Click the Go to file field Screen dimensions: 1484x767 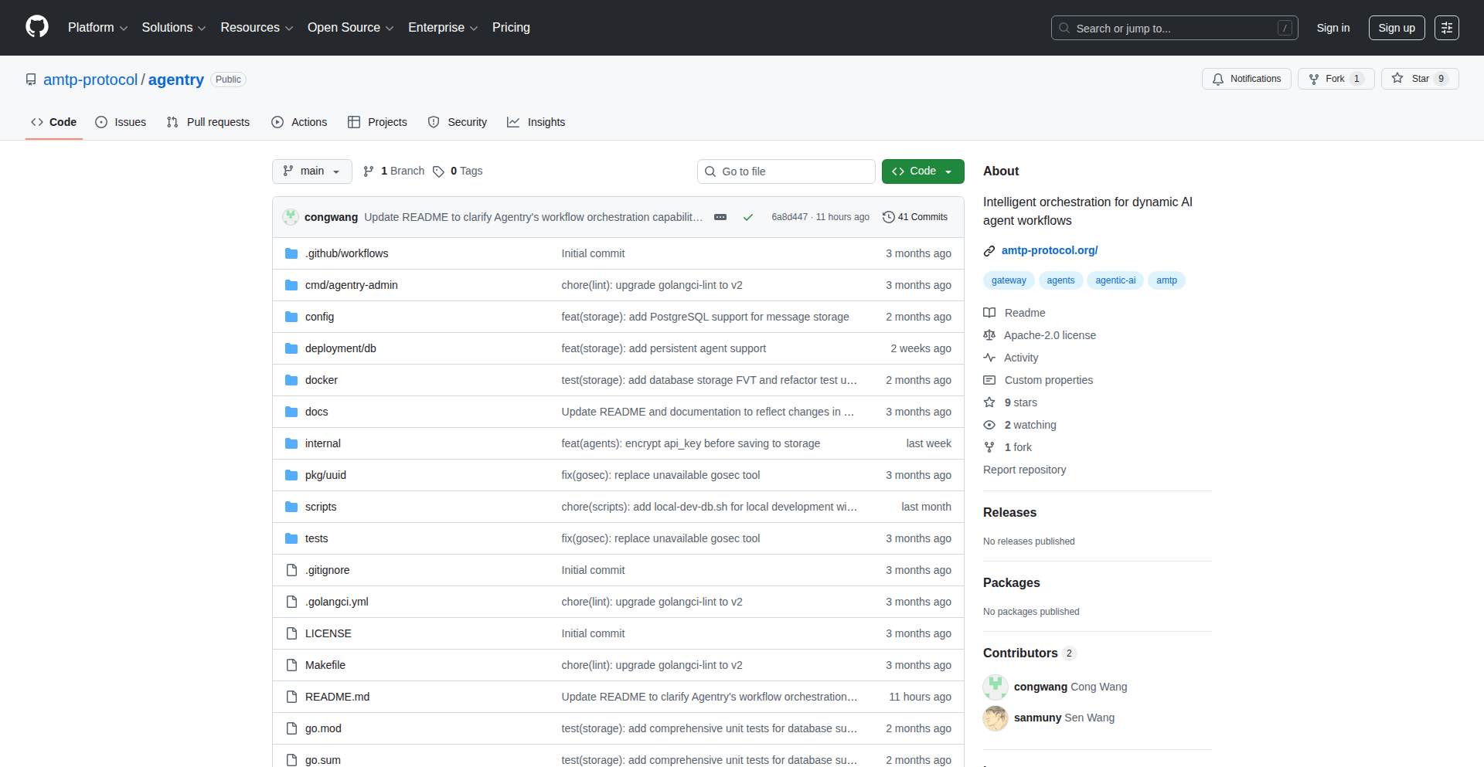coord(786,171)
